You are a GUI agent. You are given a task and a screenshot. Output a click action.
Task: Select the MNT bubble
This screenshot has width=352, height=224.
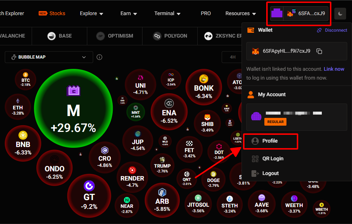coord(135,112)
